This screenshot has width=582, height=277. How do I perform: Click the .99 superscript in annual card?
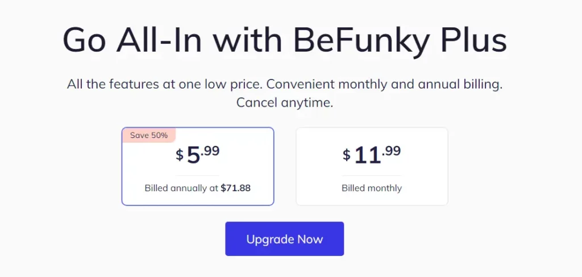210,151
